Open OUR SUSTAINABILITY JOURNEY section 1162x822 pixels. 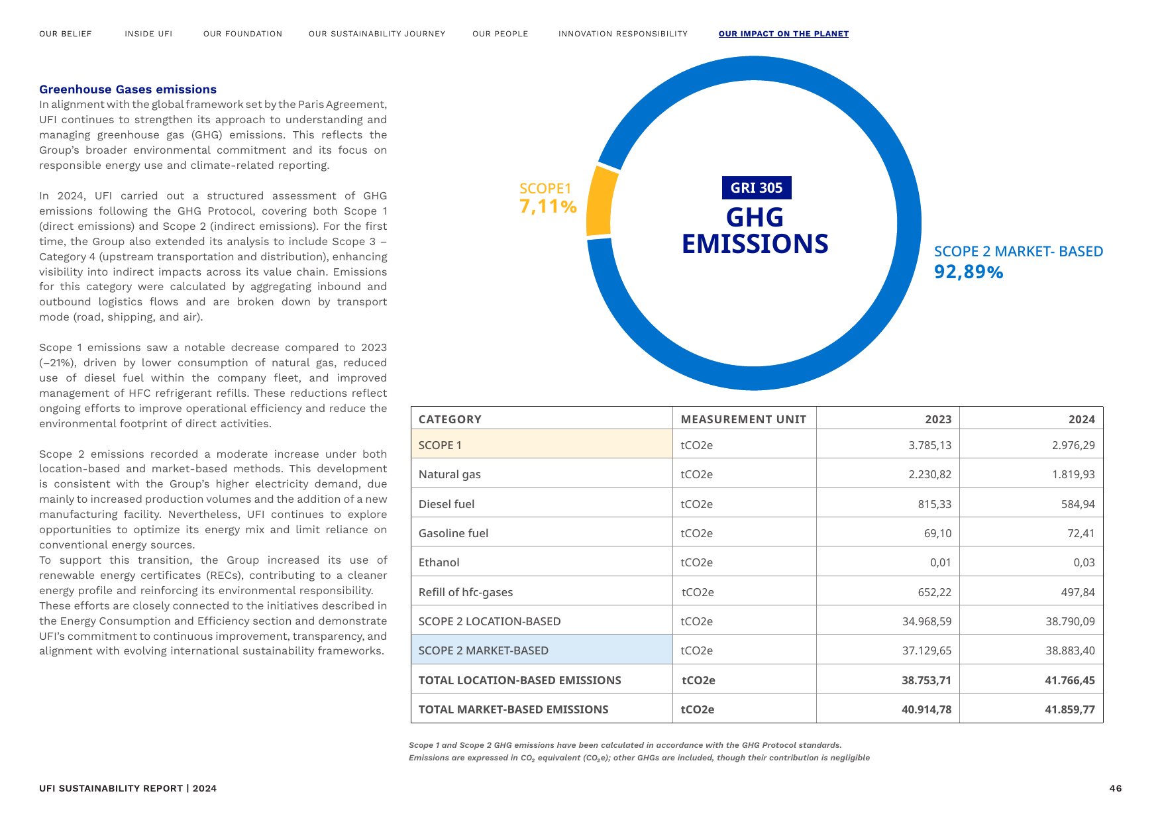(x=377, y=34)
